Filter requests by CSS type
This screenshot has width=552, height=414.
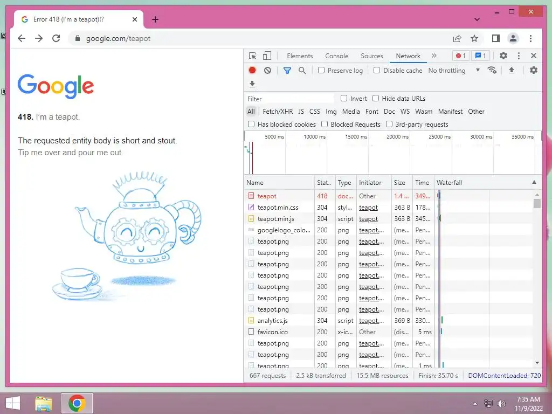315,111
